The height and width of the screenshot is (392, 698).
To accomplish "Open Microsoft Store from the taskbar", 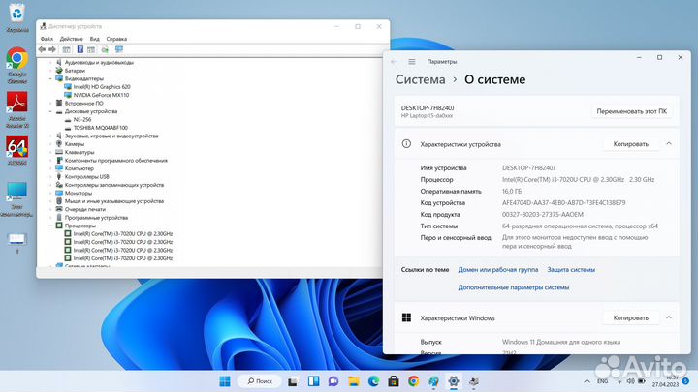I will pos(394,381).
